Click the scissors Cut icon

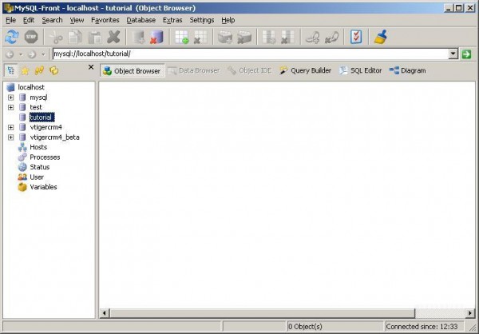pos(56,38)
